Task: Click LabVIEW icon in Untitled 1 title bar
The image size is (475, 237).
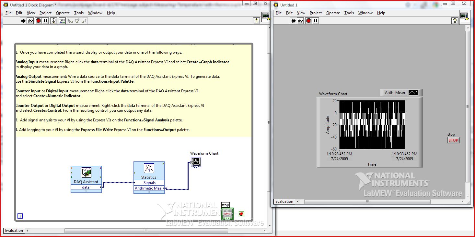Action: (x=276, y=5)
